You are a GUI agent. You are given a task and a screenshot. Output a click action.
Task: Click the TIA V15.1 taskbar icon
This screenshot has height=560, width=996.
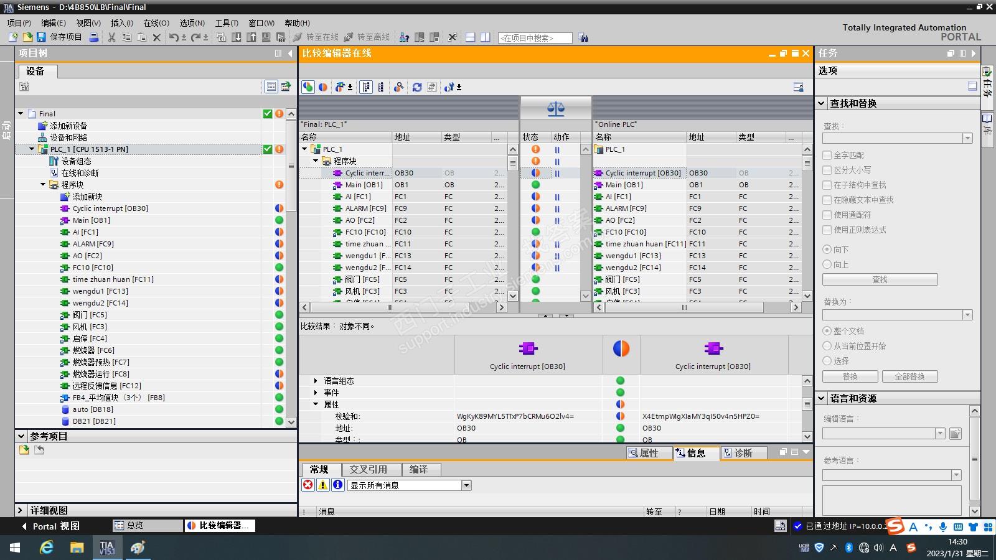point(107,548)
